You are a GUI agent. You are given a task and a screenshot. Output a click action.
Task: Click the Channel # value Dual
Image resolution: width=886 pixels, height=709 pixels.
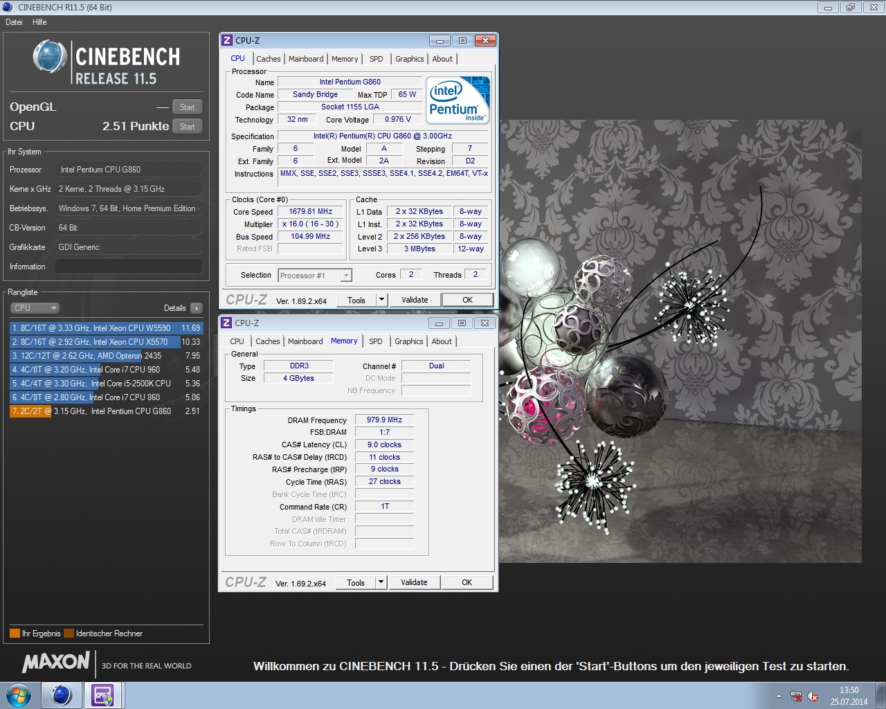pyautogui.click(x=436, y=366)
